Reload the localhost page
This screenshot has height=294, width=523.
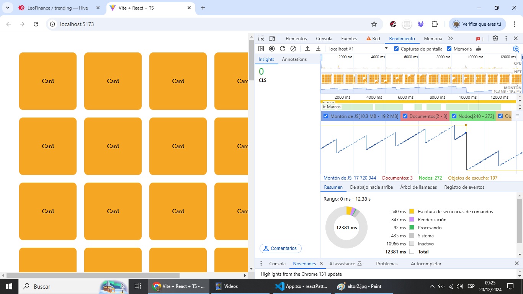36,24
